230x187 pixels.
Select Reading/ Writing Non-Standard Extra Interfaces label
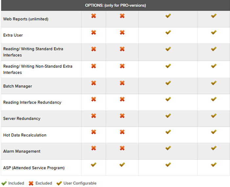pos(37,69)
